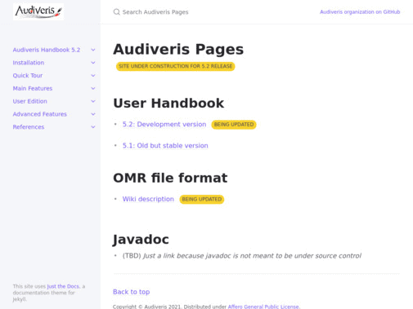Viewport: 413px width, 309px height.
Task: Click the Audiveris Pages heading
Action: pyautogui.click(x=178, y=49)
